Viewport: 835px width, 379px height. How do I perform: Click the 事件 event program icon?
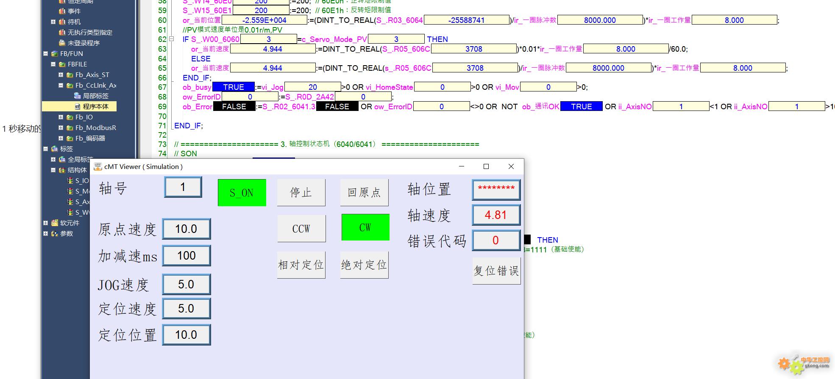tap(62, 11)
